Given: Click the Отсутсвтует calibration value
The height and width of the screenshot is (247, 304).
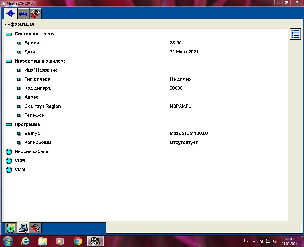Looking at the screenshot, I should click(x=184, y=142).
